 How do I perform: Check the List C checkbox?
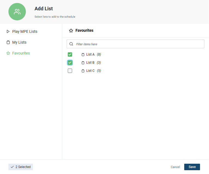[70, 71]
